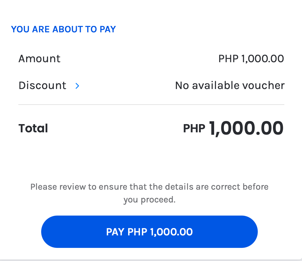Select the bold Total label

pyautogui.click(x=33, y=128)
